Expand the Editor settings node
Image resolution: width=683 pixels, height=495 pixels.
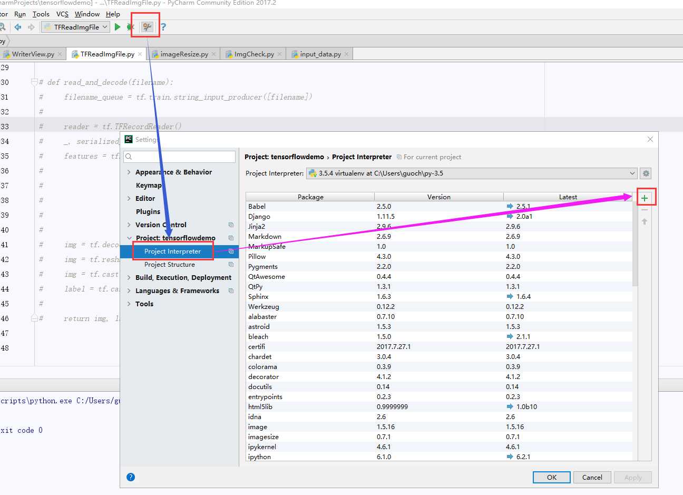coord(129,199)
